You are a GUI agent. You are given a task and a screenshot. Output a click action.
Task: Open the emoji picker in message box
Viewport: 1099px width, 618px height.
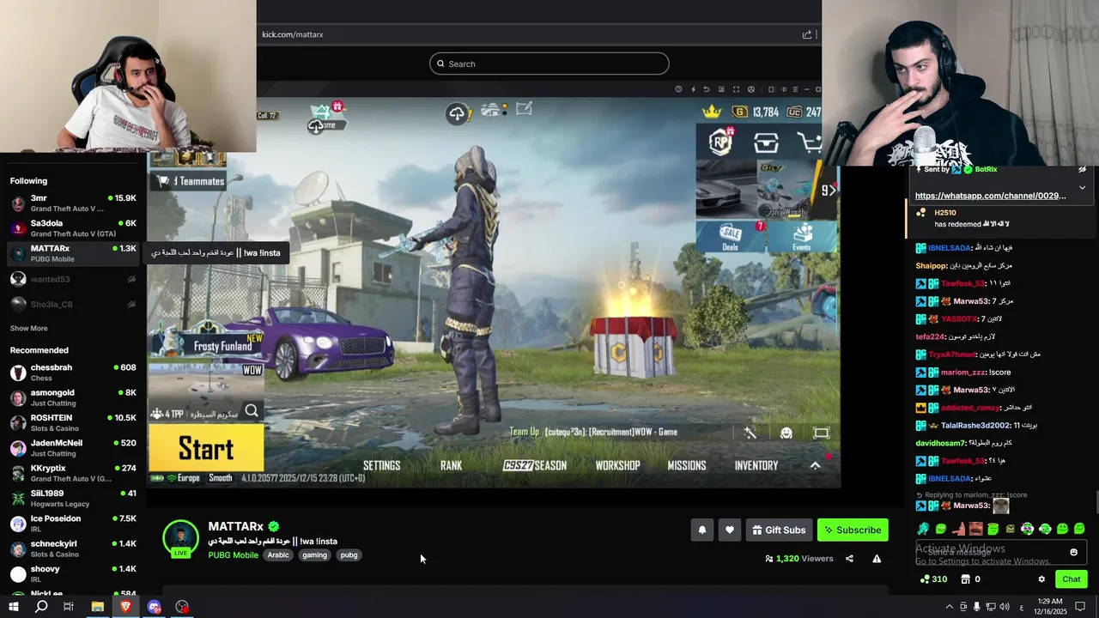tap(1073, 552)
